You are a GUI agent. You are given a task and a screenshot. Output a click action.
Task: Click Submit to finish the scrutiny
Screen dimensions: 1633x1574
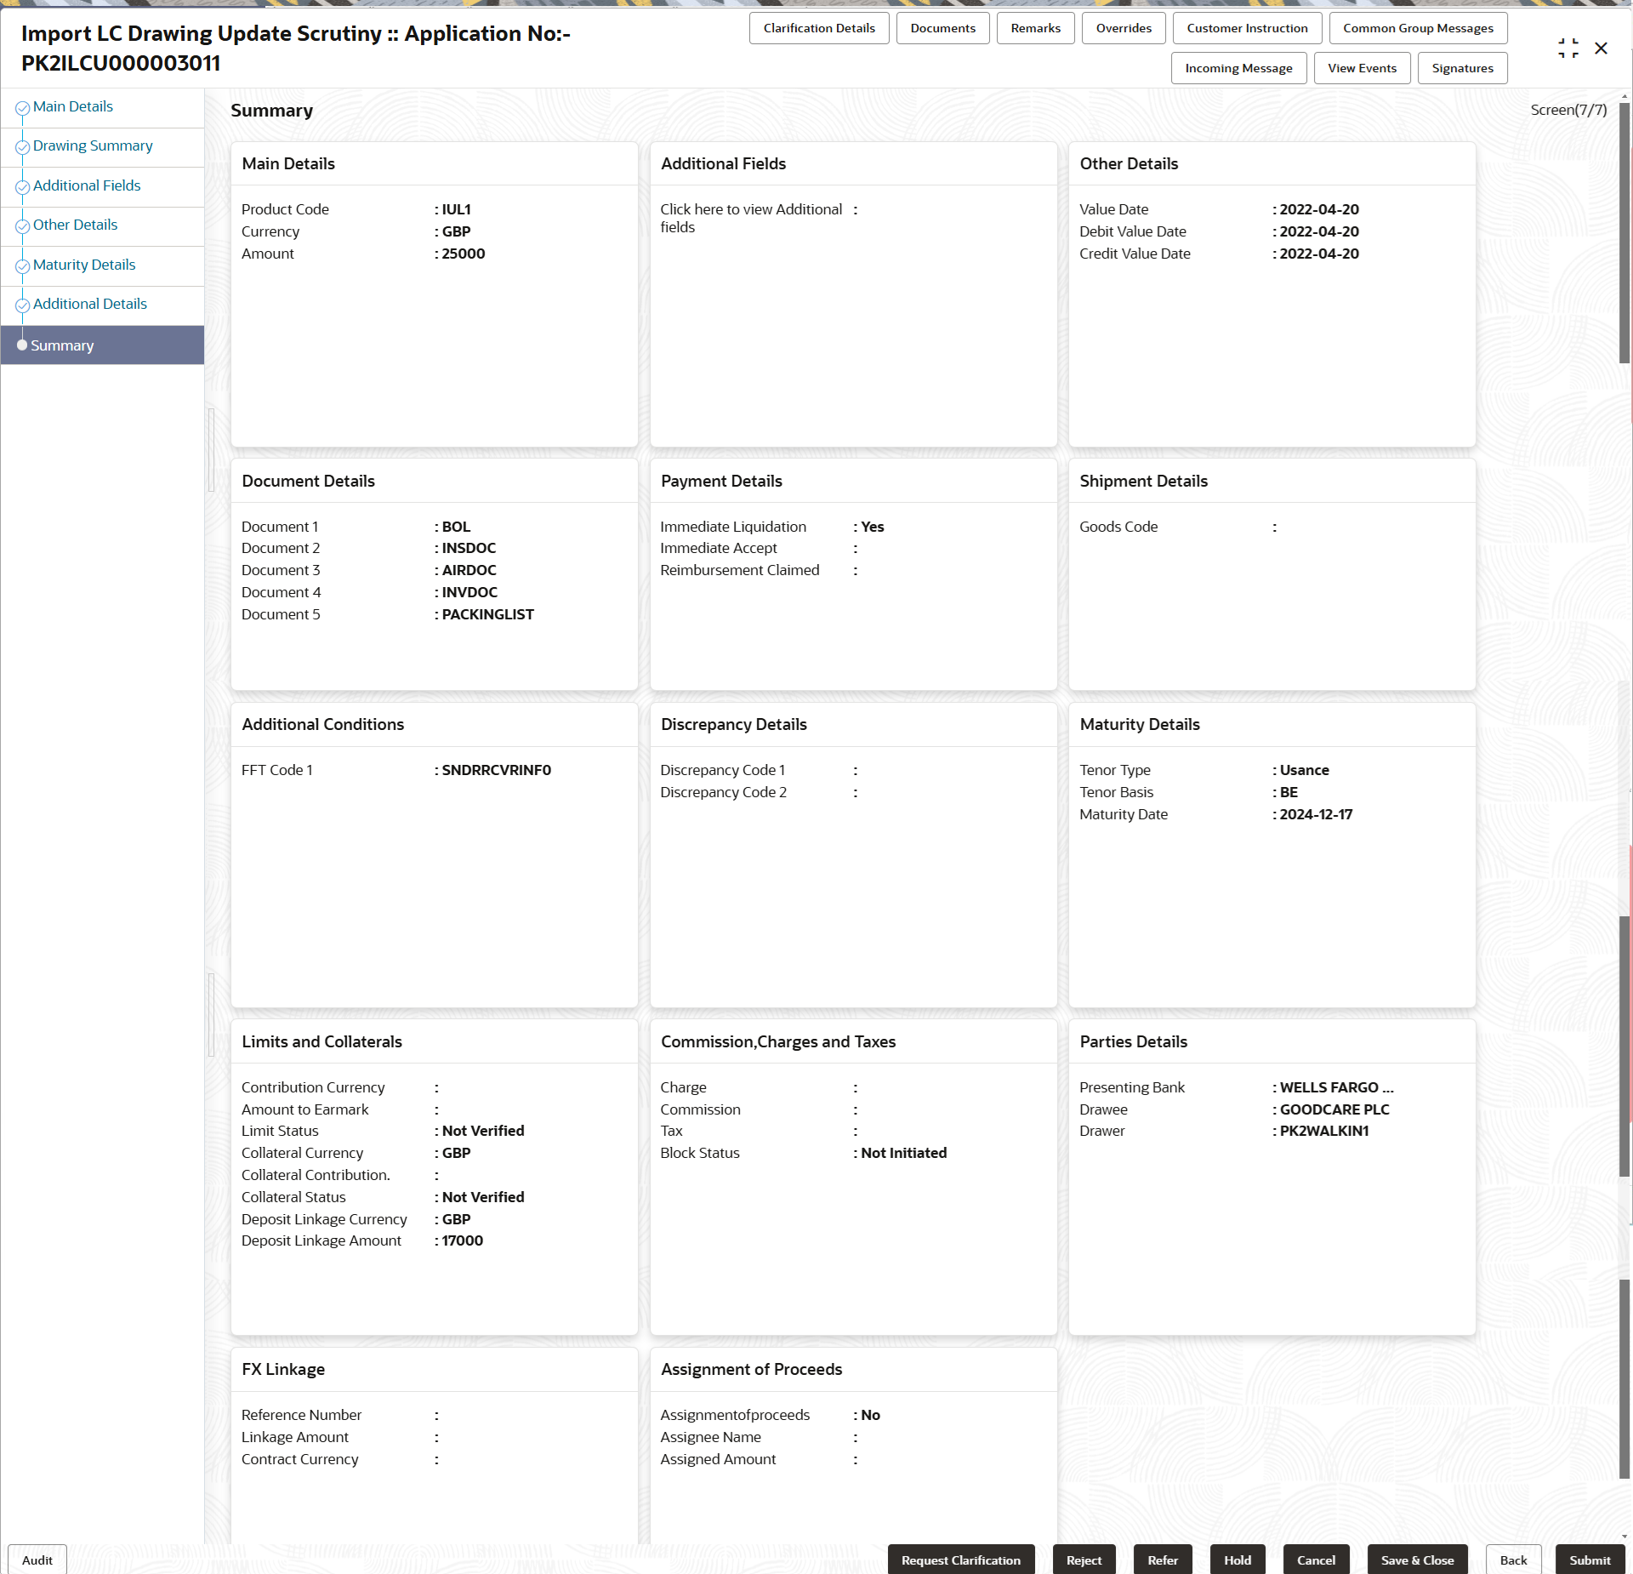tap(1590, 1560)
